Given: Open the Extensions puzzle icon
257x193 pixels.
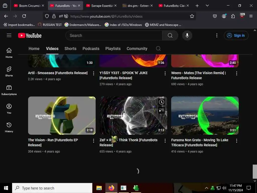Looking at the screenshot, I should pos(233,16).
